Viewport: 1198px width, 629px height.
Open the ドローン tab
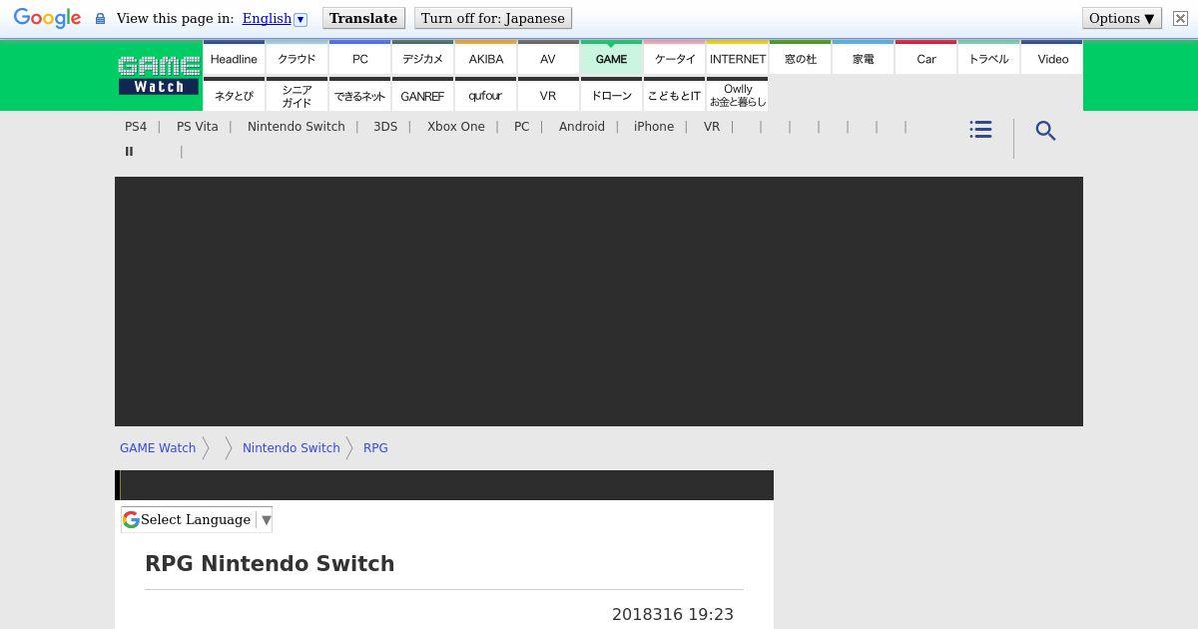[x=611, y=95]
